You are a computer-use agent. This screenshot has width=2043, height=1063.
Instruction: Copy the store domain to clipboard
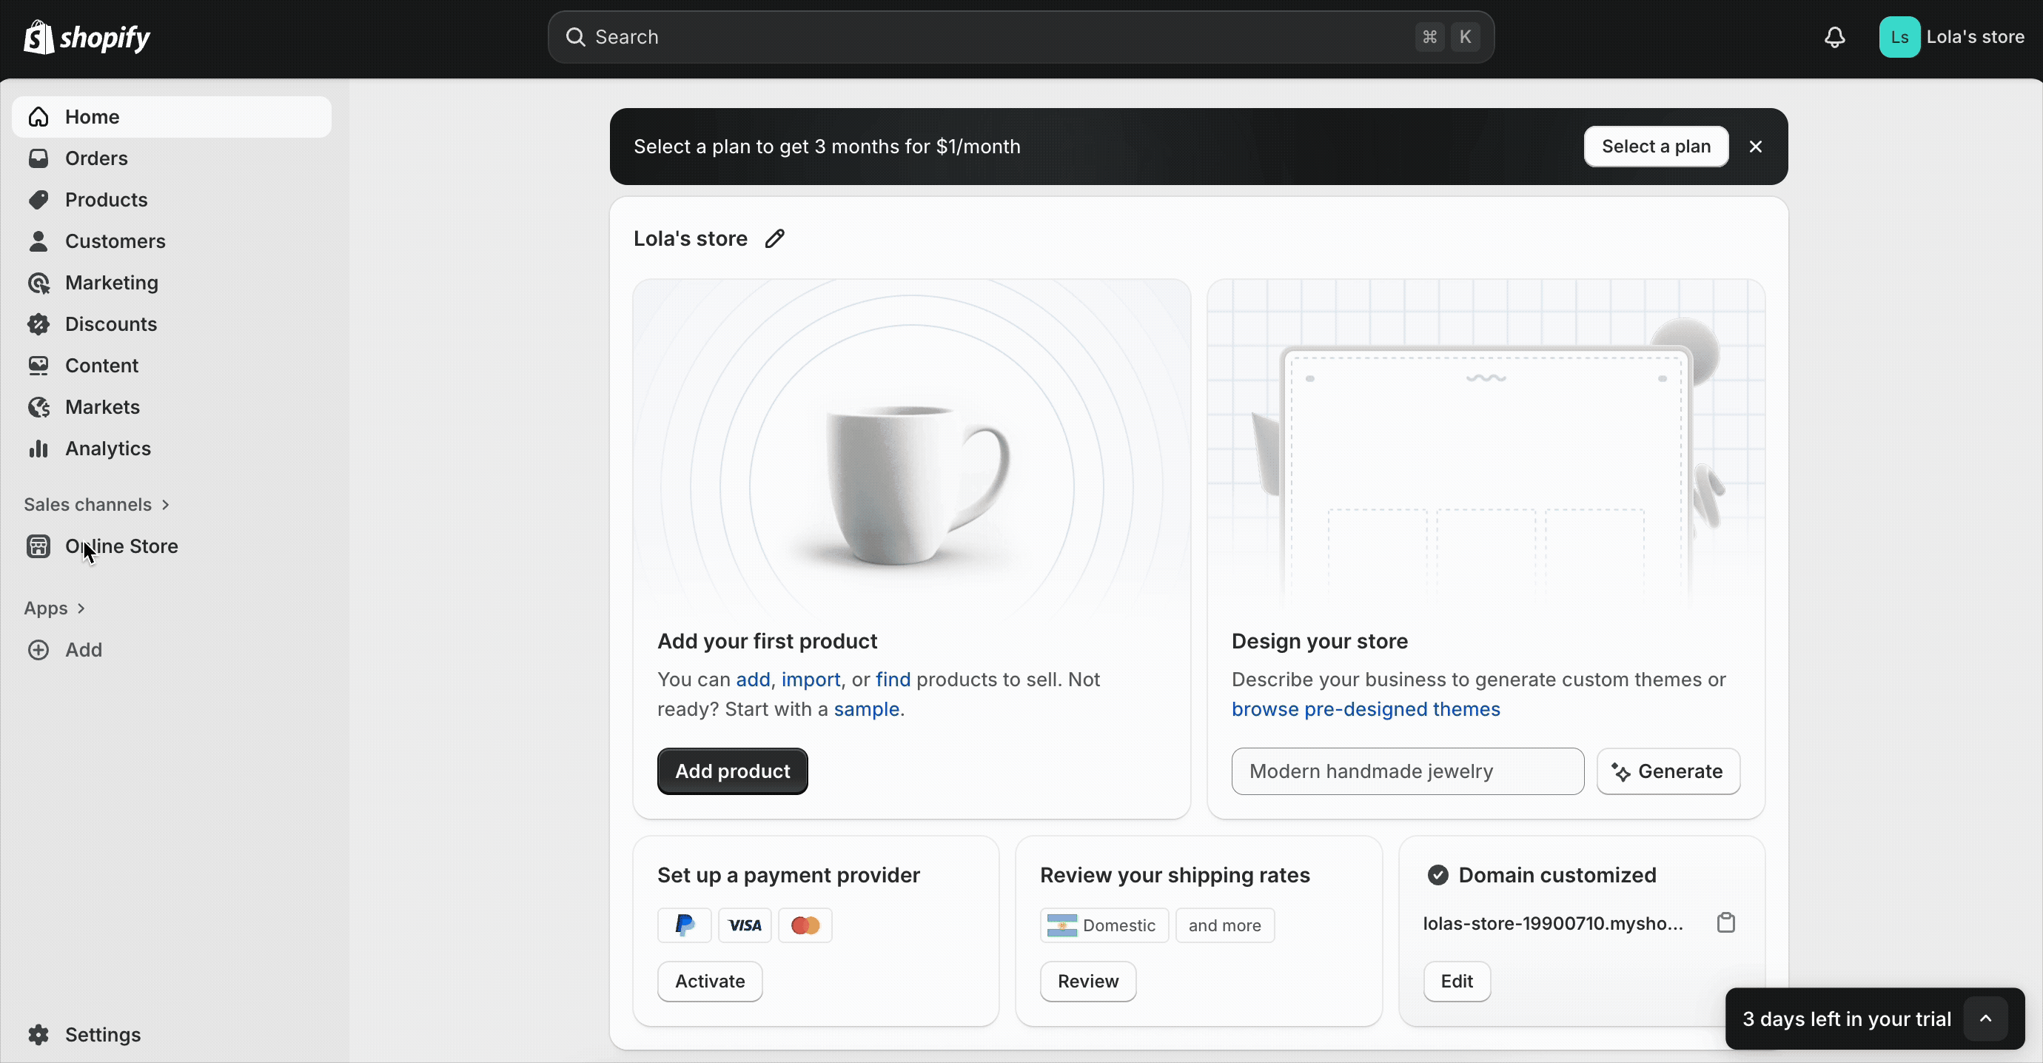point(1726,922)
